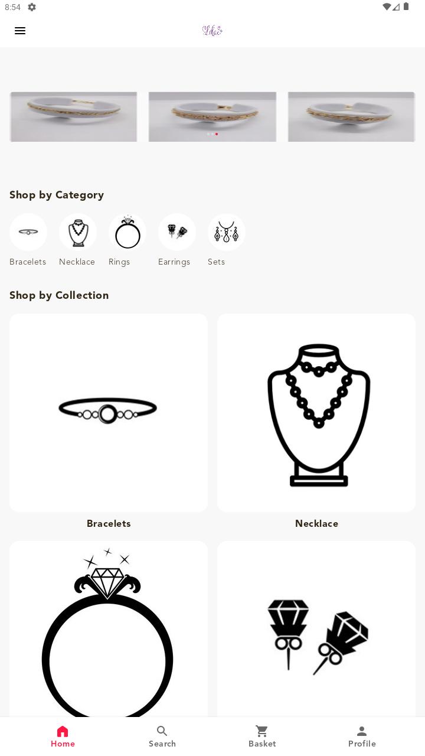Select the Necklace category circle icon
Viewport: 425px width, 756px height.
point(78,232)
